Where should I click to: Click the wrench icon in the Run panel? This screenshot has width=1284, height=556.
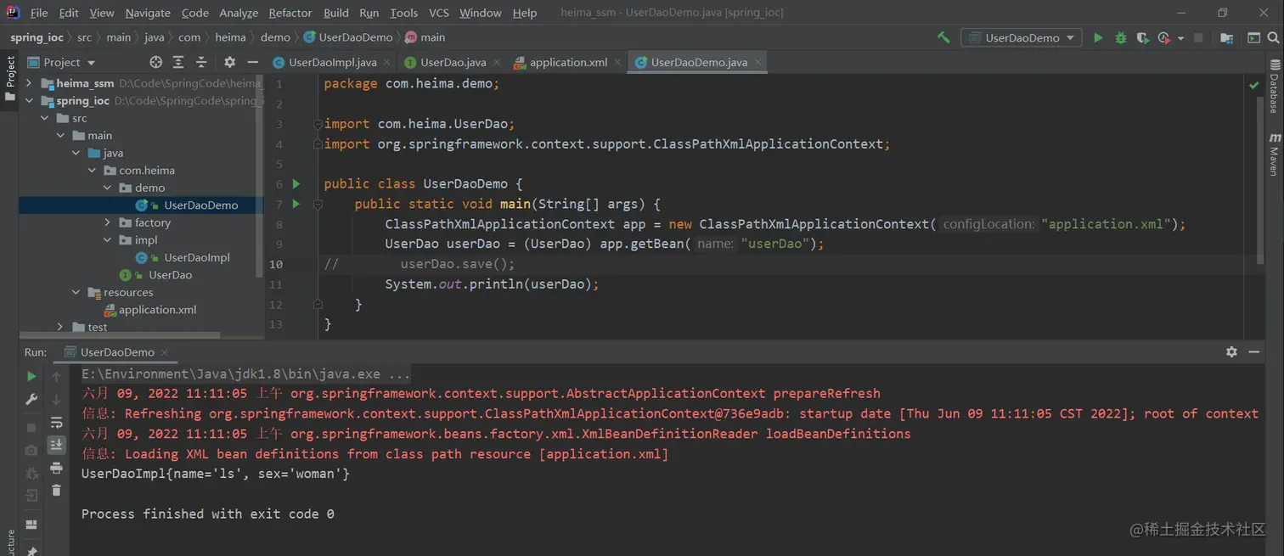(x=31, y=399)
